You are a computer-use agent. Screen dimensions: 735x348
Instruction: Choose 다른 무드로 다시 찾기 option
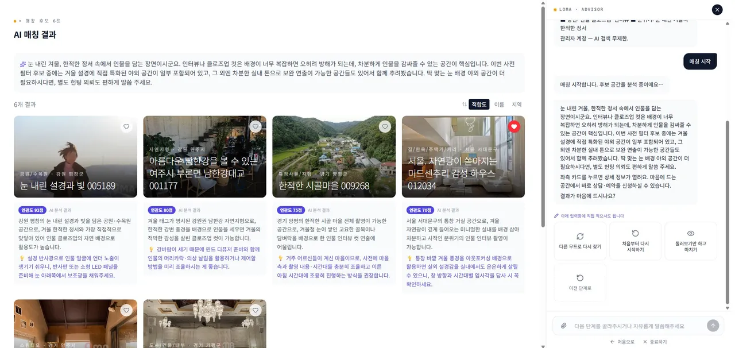(580, 241)
